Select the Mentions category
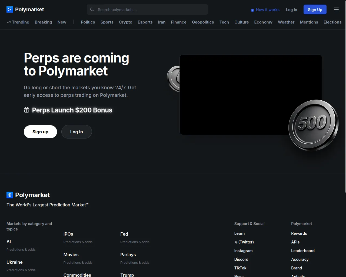The width and height of the screenshot is (346, 277). (309, 22)
